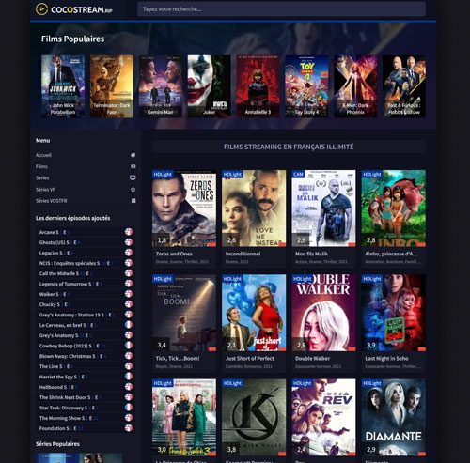Open the Kaamelott poster rated 3,8
This screenshot has height=463, width=470.
pyautogui.click(x=254, y=417)
